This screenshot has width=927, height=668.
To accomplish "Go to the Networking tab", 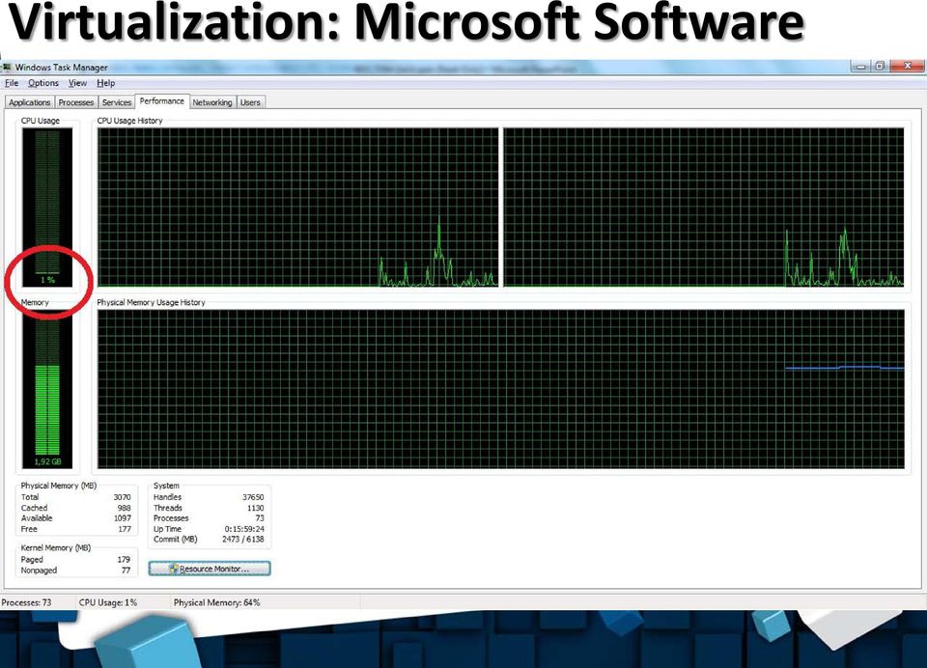I will (212, 102).
